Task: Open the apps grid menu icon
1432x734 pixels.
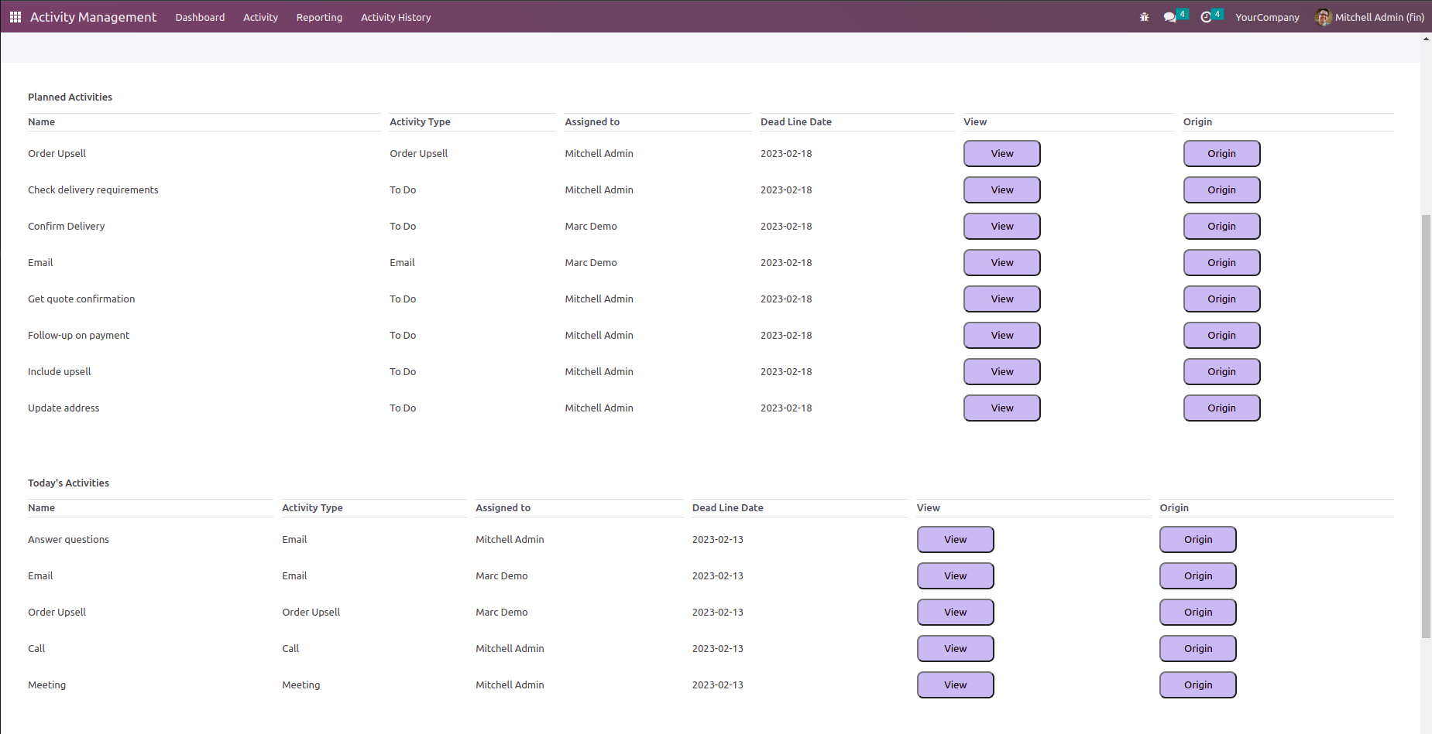Action: point(15,17)
